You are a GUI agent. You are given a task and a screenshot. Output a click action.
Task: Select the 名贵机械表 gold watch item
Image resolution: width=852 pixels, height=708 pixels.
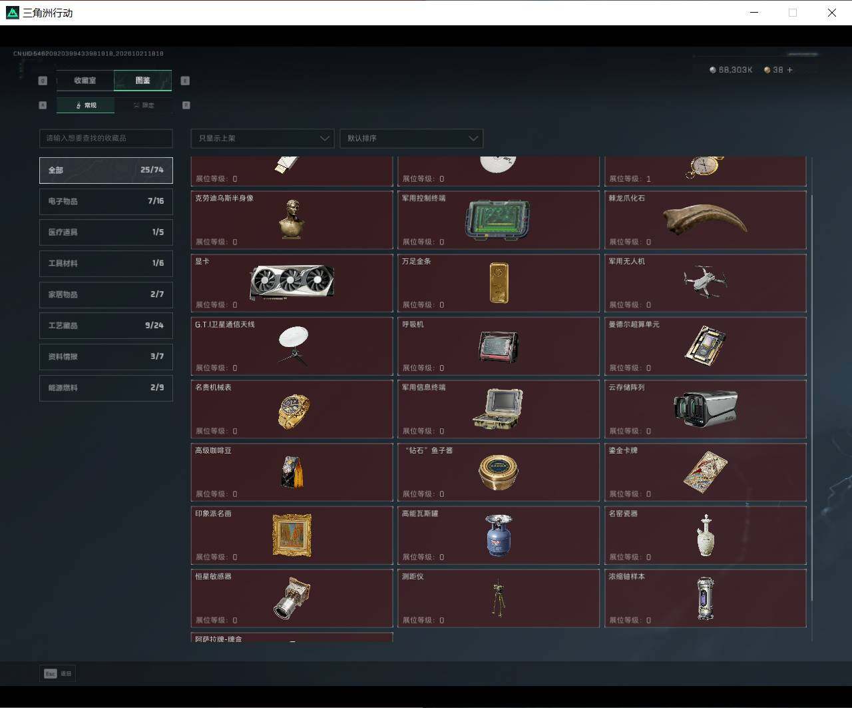(x=292, y=409)
